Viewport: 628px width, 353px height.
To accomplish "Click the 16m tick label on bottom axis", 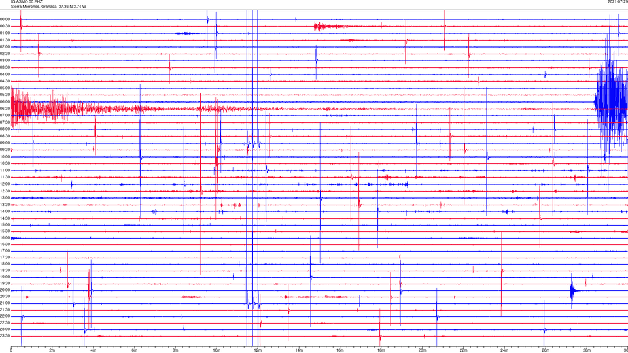I will pyautogui.click(x=340, y=350).
